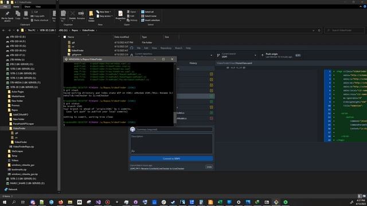The height and width of the screenshot is (206, 367).
Task: Toggle the first yellow changed-file checkbox in GitHub Desktop
Action: click(212, 74)
